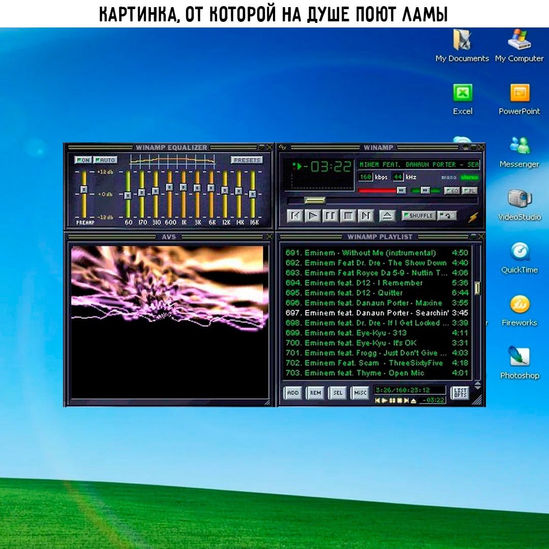This screenshot has height=549, width=549.
Task: Toggle the repeat button beside Shuffle
Action: pos(447,216)
